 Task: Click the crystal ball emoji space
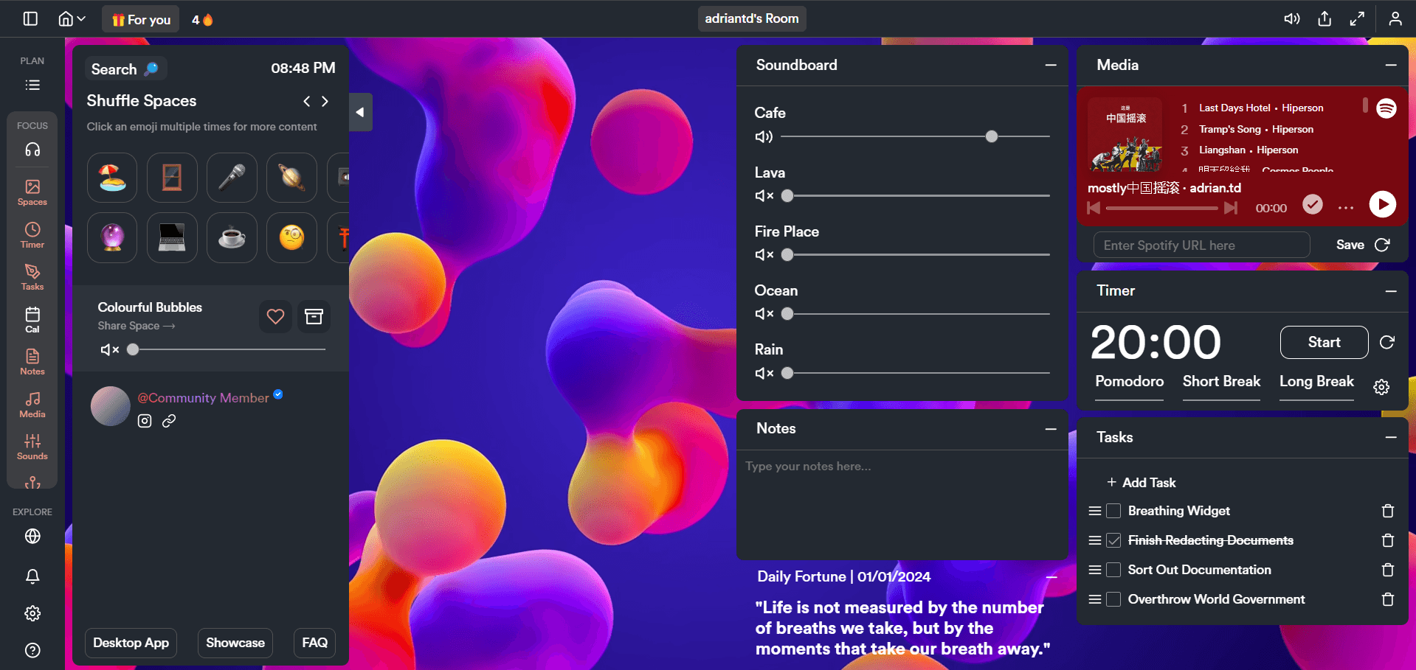[112, 237]
